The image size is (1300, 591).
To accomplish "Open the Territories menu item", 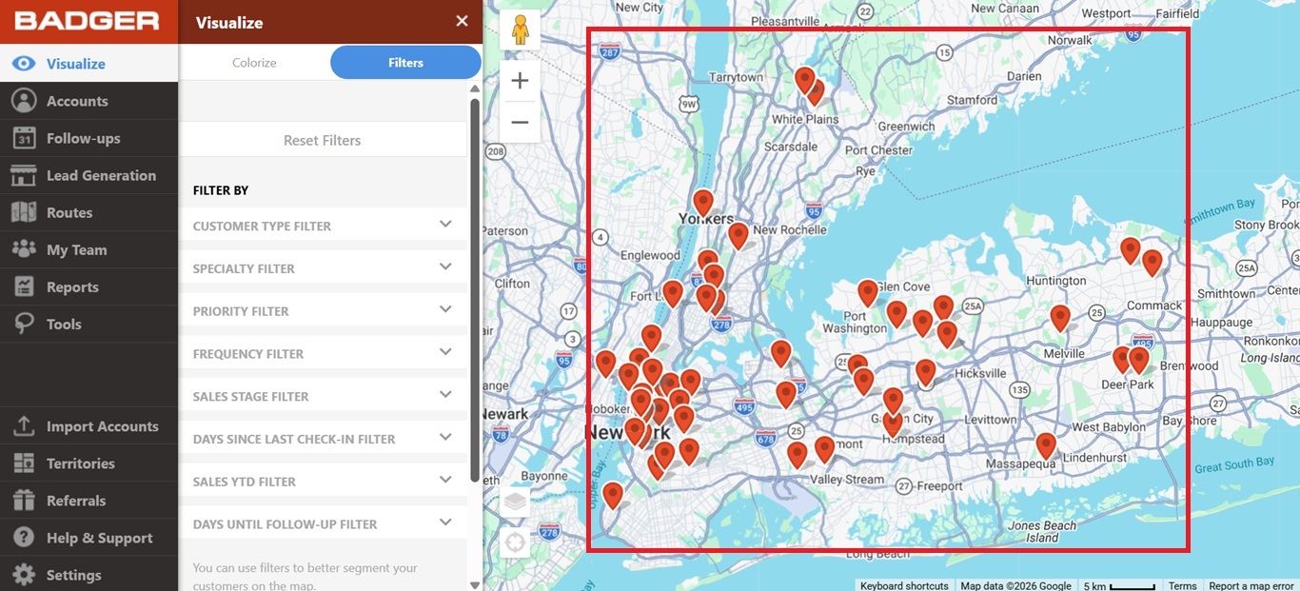I will [89, 463].
